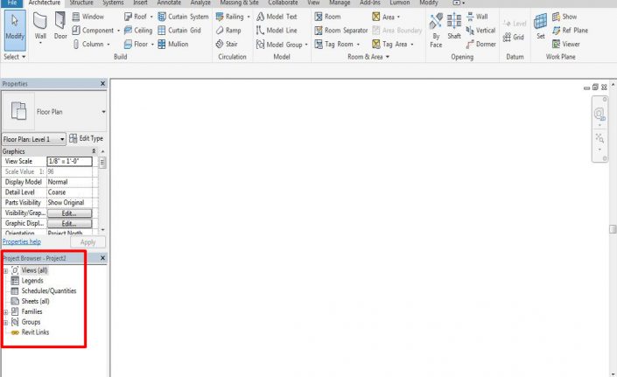Open the Floor Plan: Level 1 dropdown
This screenshot has width=617, height=377.
coord(61,139)
